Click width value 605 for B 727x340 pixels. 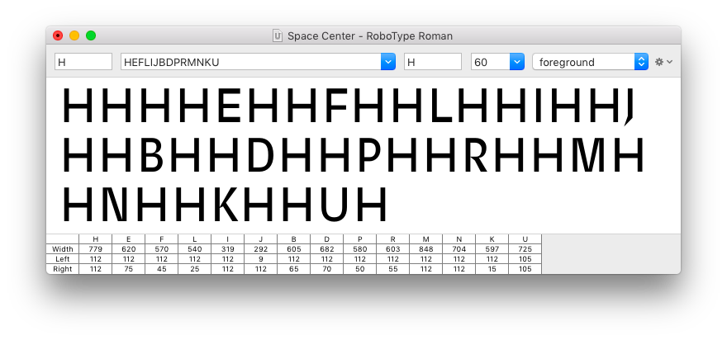(294, 249)
